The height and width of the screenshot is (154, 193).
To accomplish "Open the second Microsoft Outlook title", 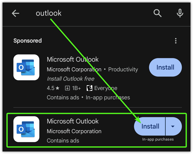I will [x=73, y=121].
